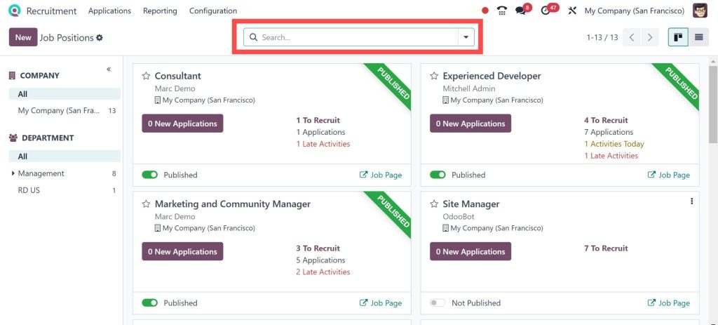Enable the Not Published switch for Site Manager

(x=438, y=303)
